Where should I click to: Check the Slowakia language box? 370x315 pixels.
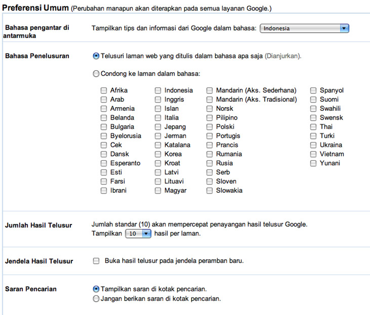[209, 191]
